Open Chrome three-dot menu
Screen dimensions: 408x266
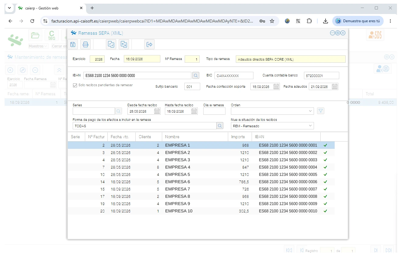390,21
